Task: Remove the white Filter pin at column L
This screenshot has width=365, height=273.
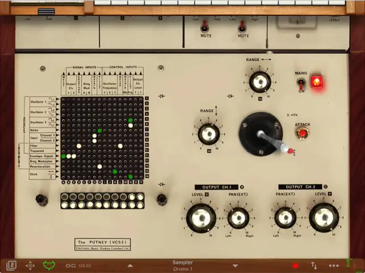Action: click(x=120, y=146)
